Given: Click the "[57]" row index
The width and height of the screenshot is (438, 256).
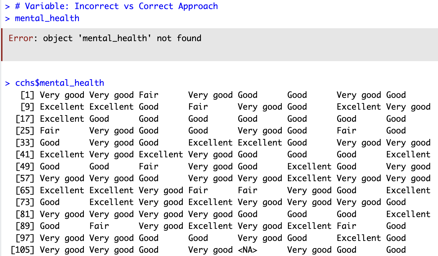Looking at the screenshot, I should (25, 178).
